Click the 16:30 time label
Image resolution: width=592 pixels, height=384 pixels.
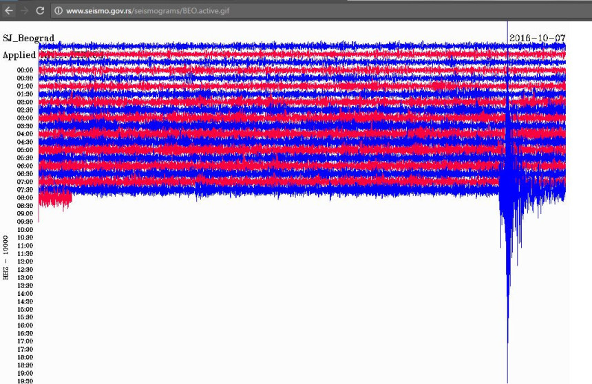(25, 333)
